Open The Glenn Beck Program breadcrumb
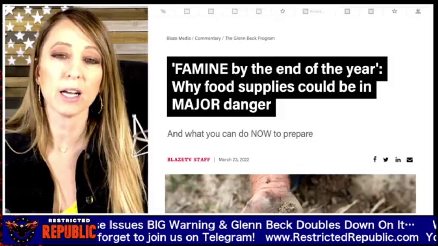 (250, 38)
